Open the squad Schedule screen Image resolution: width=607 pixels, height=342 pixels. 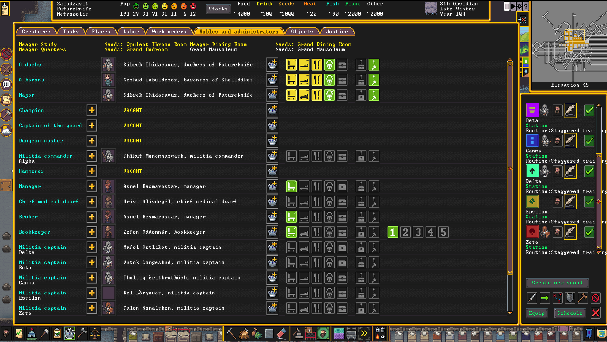[x=570, y=313]
